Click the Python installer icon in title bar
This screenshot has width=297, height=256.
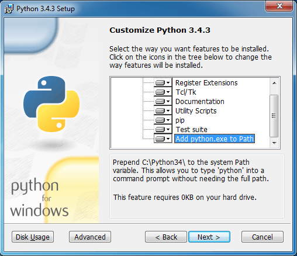(9, 9)
